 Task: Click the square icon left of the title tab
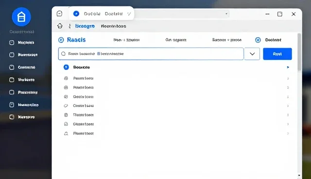[x=59, y=14]
